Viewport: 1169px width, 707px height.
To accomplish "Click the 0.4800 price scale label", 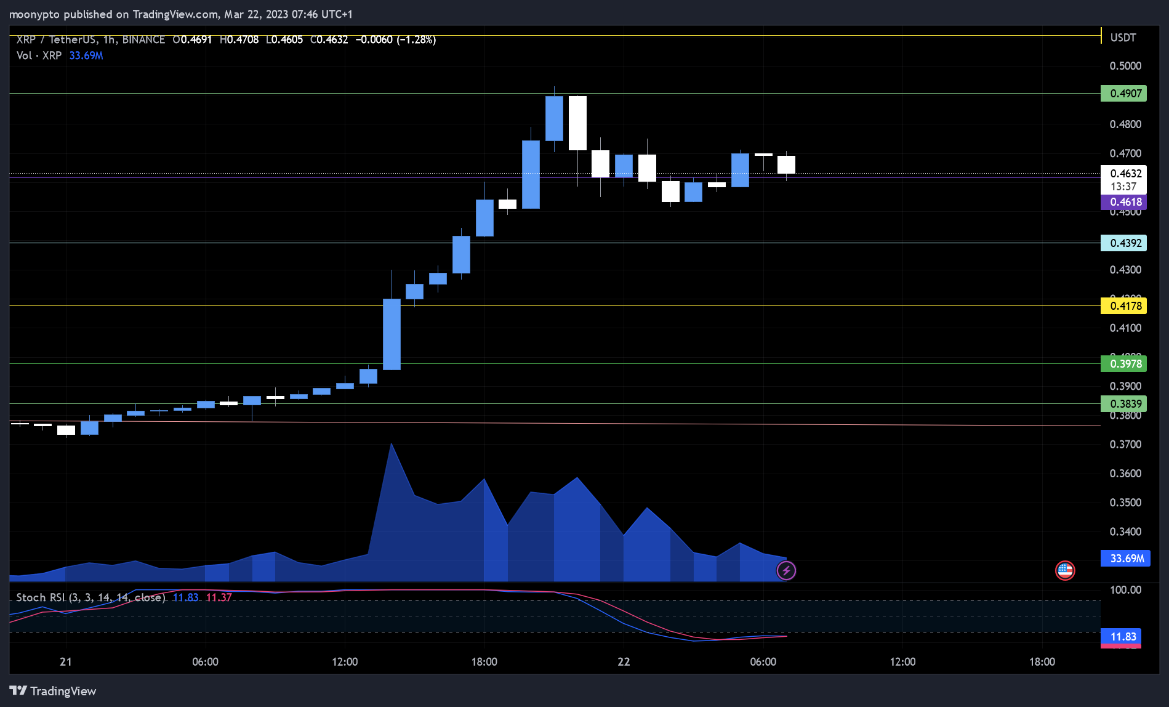I will click(1125, 124).
